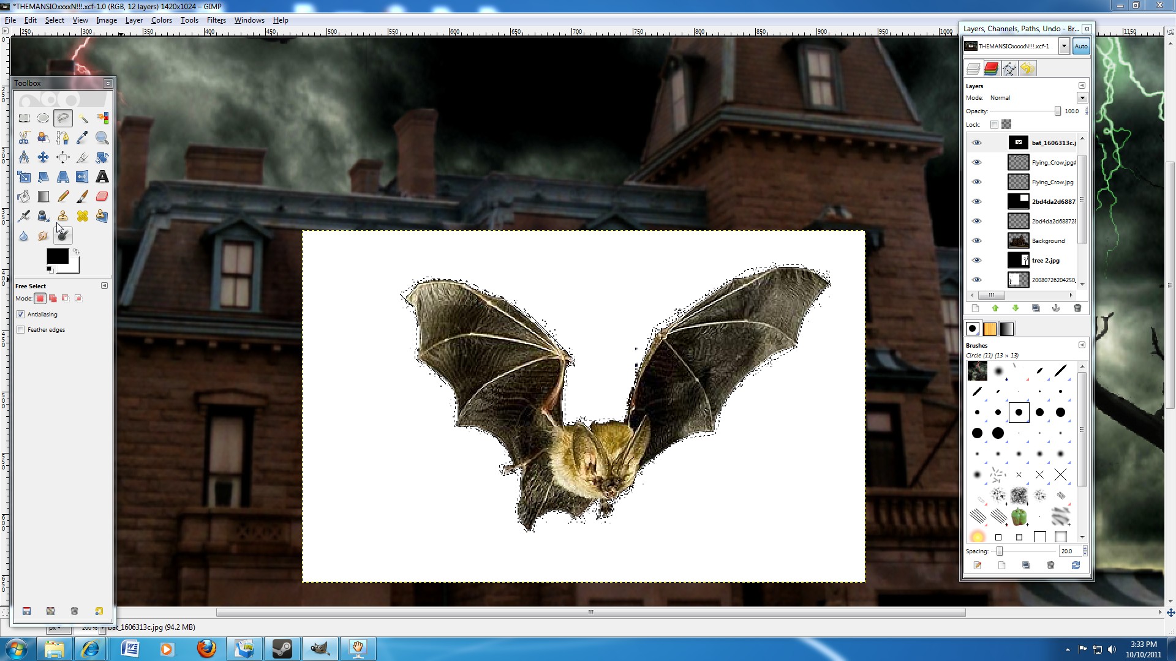Select the Clone stamp tool
This screenshot has width=1176, height=661.
62,216
